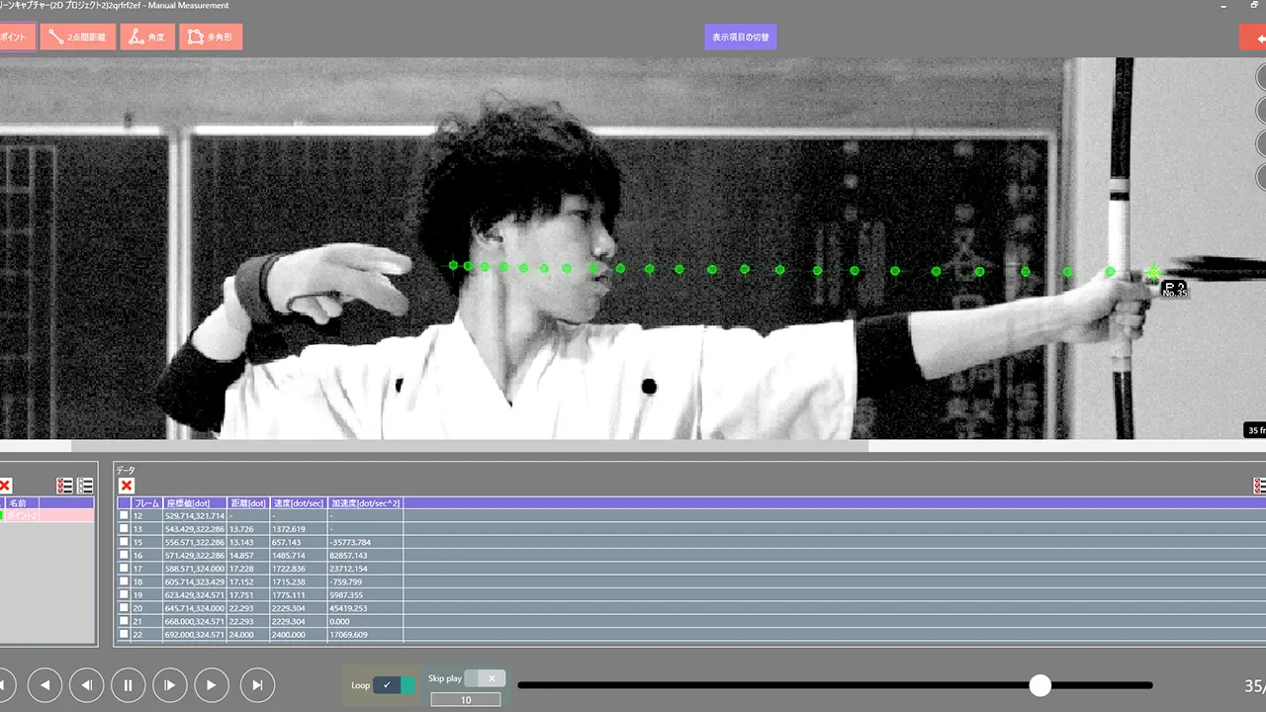The image size is (1266, 712).
Task: Click the 加速度[dot/sec^2] column header
Action: tap(365, 503)
